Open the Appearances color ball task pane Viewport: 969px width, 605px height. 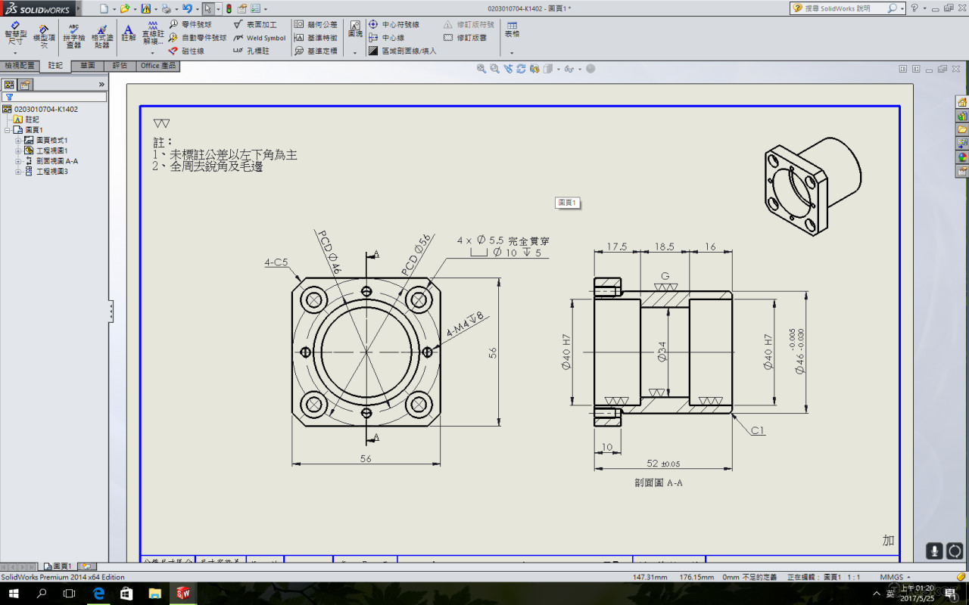(x=962, y=157)
